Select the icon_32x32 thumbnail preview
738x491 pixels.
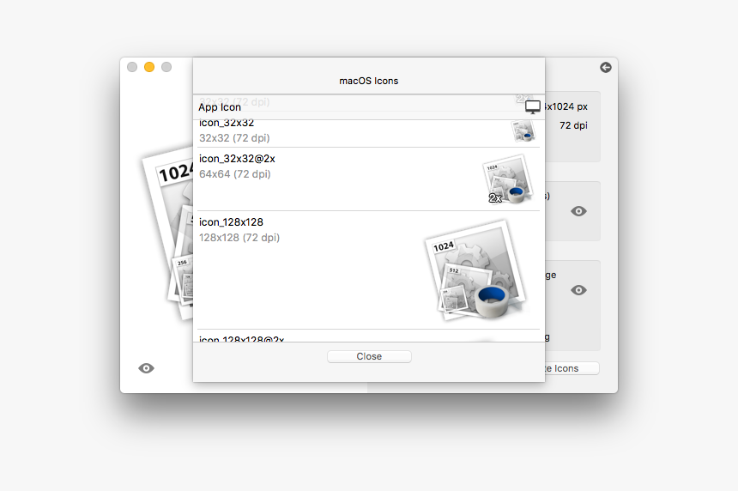(523, 130)
